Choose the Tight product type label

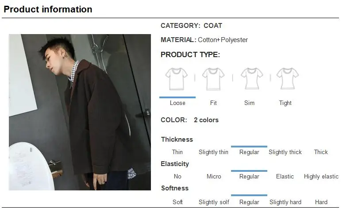(285, 103)
